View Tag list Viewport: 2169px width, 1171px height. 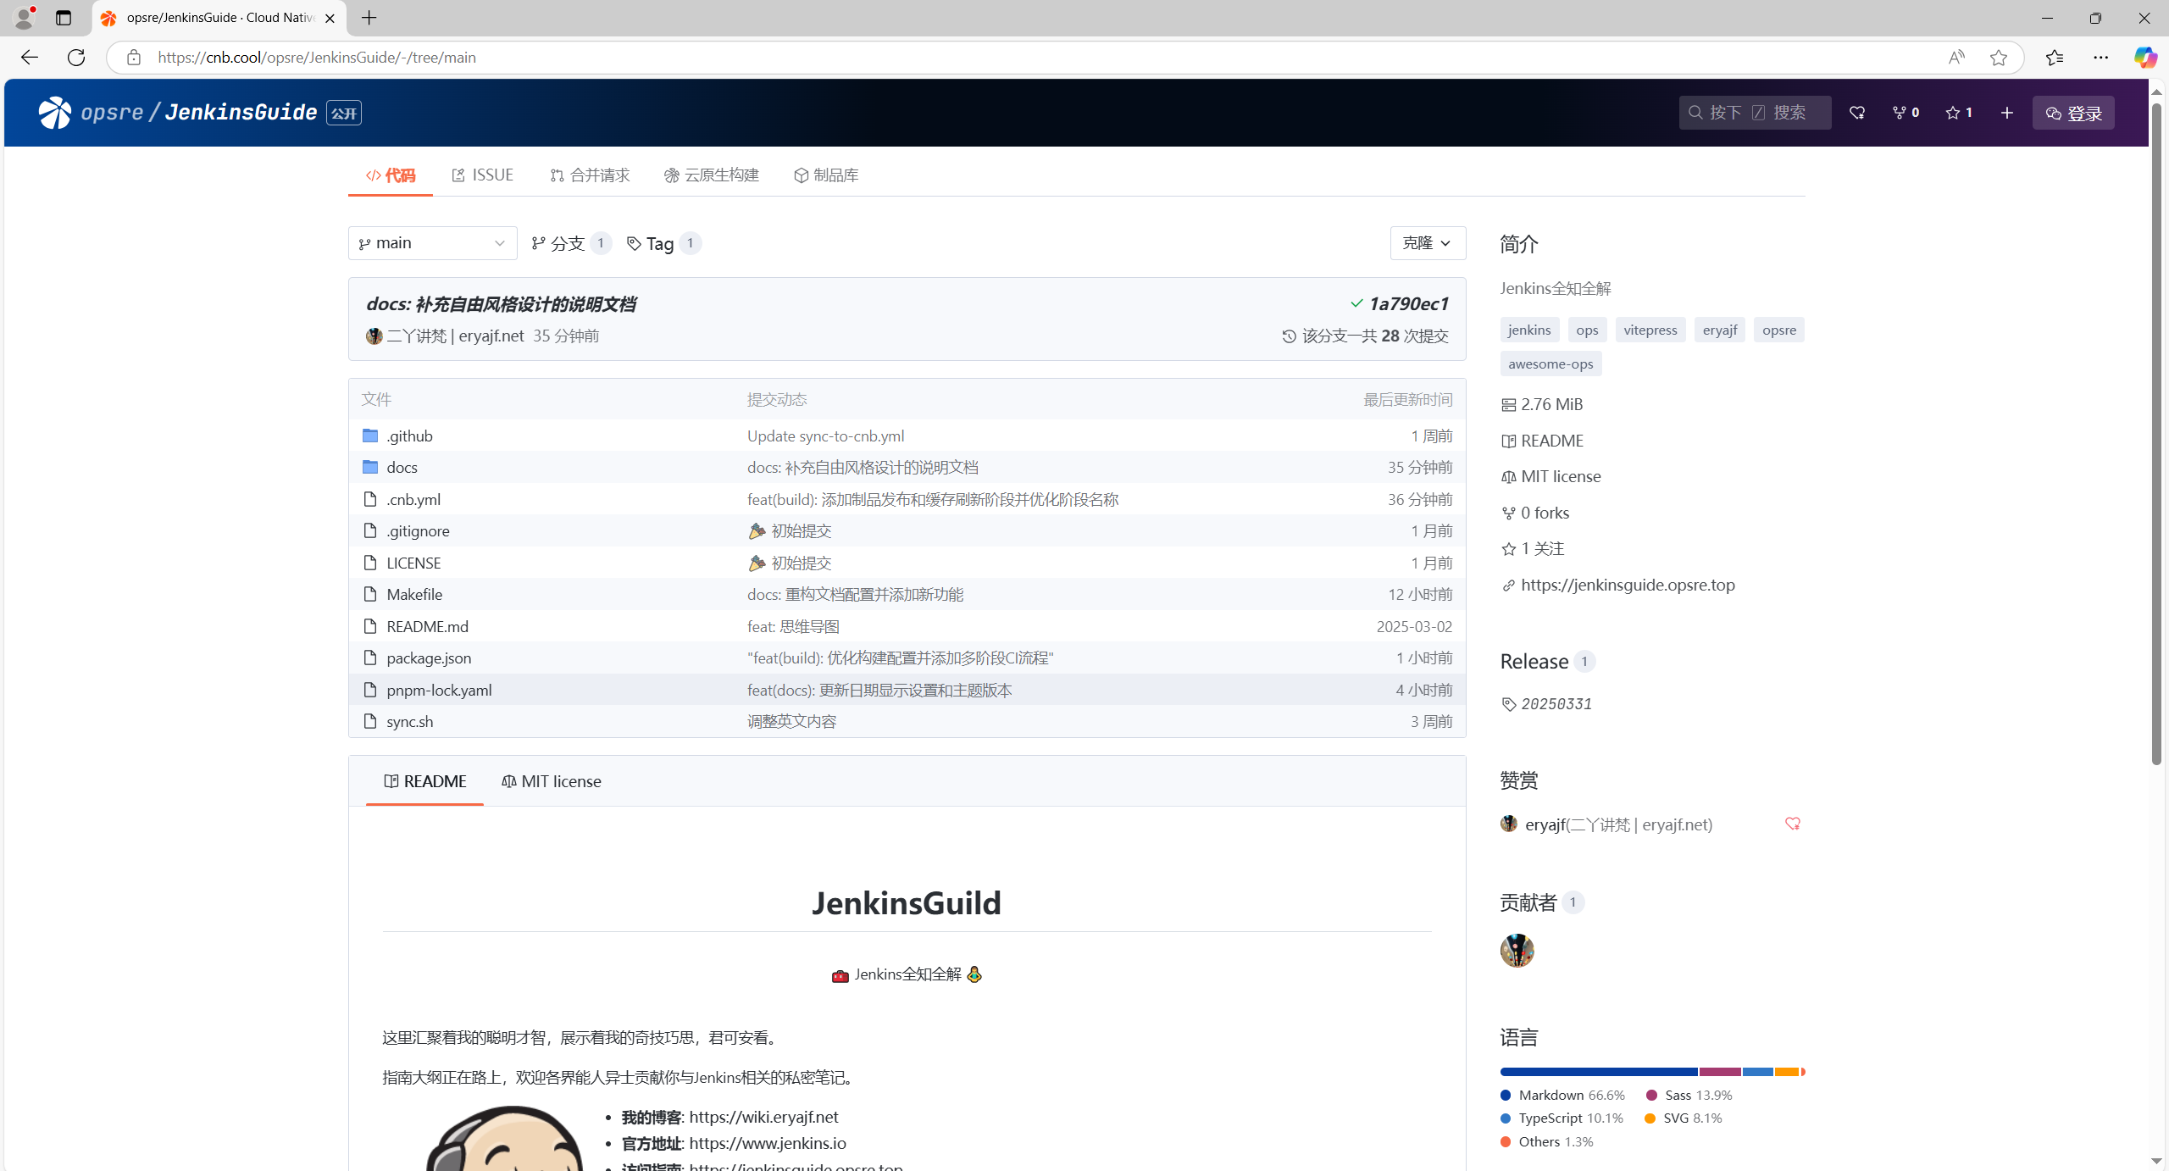663,243
